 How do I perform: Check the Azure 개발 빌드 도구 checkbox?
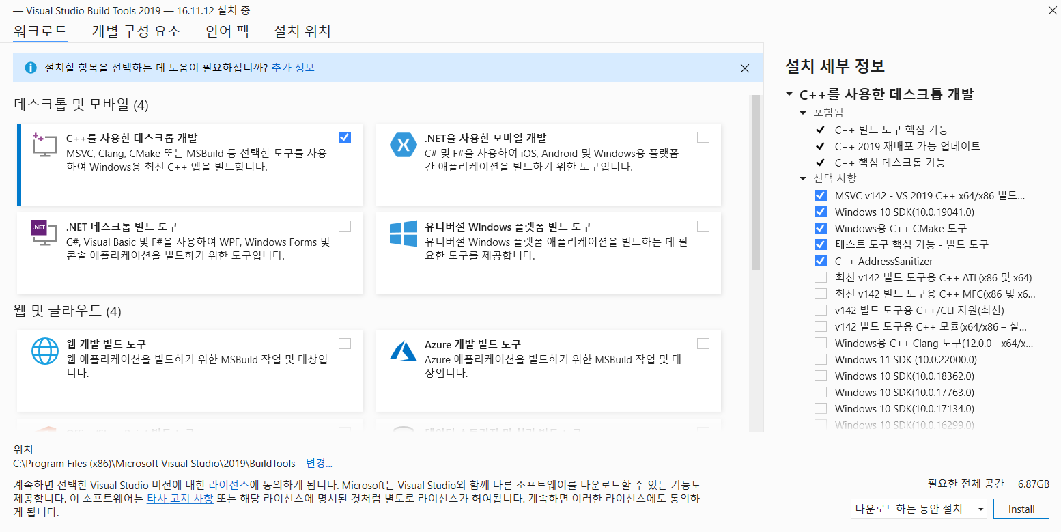coord(703,344)
